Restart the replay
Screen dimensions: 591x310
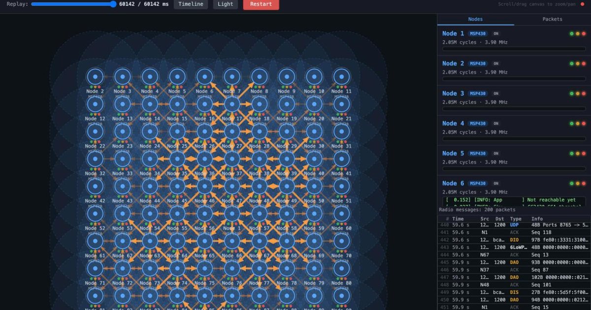[261, 4]
